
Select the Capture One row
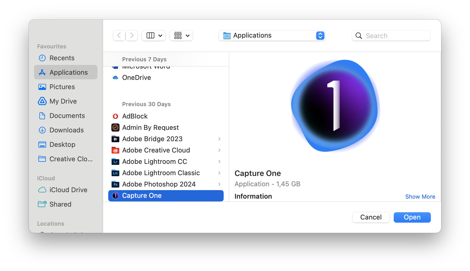(x=166, y=196)
